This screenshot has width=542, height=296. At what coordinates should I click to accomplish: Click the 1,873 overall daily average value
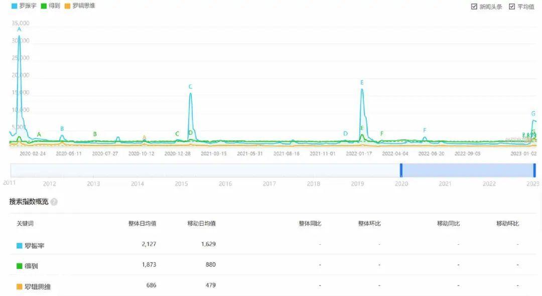149,264
